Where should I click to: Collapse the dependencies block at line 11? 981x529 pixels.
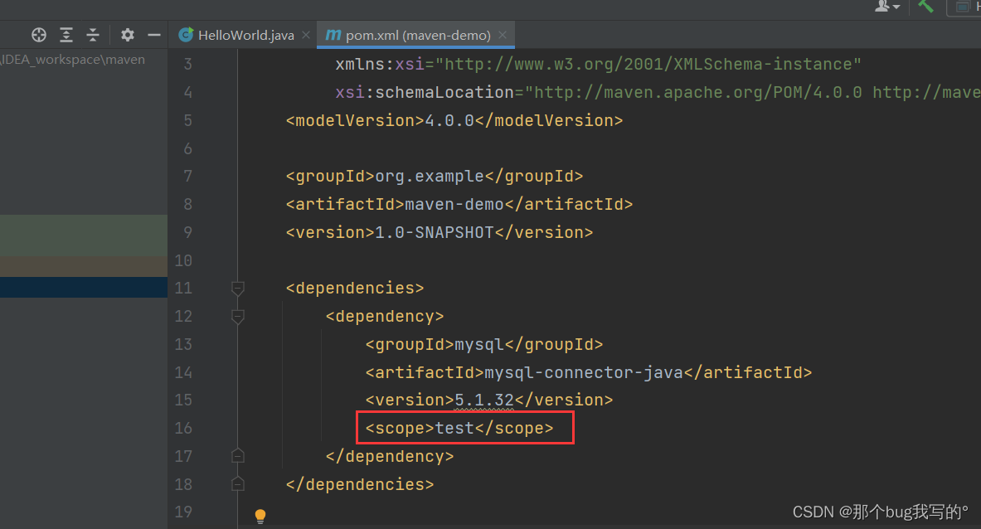click(238, 289)
